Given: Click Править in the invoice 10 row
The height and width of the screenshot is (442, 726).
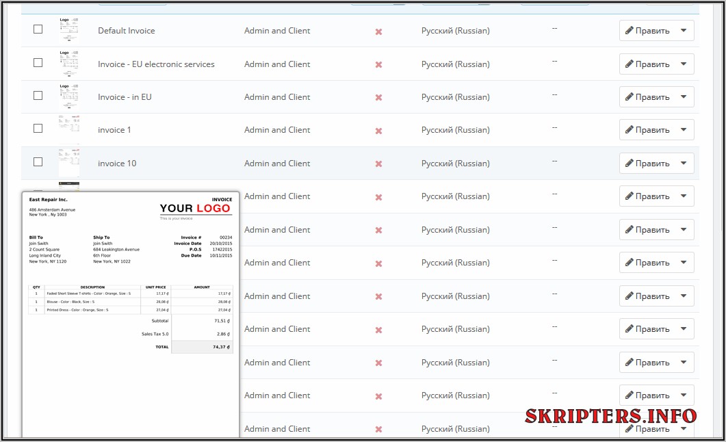Looking at the screenshot, I should (x=647, y=163).
